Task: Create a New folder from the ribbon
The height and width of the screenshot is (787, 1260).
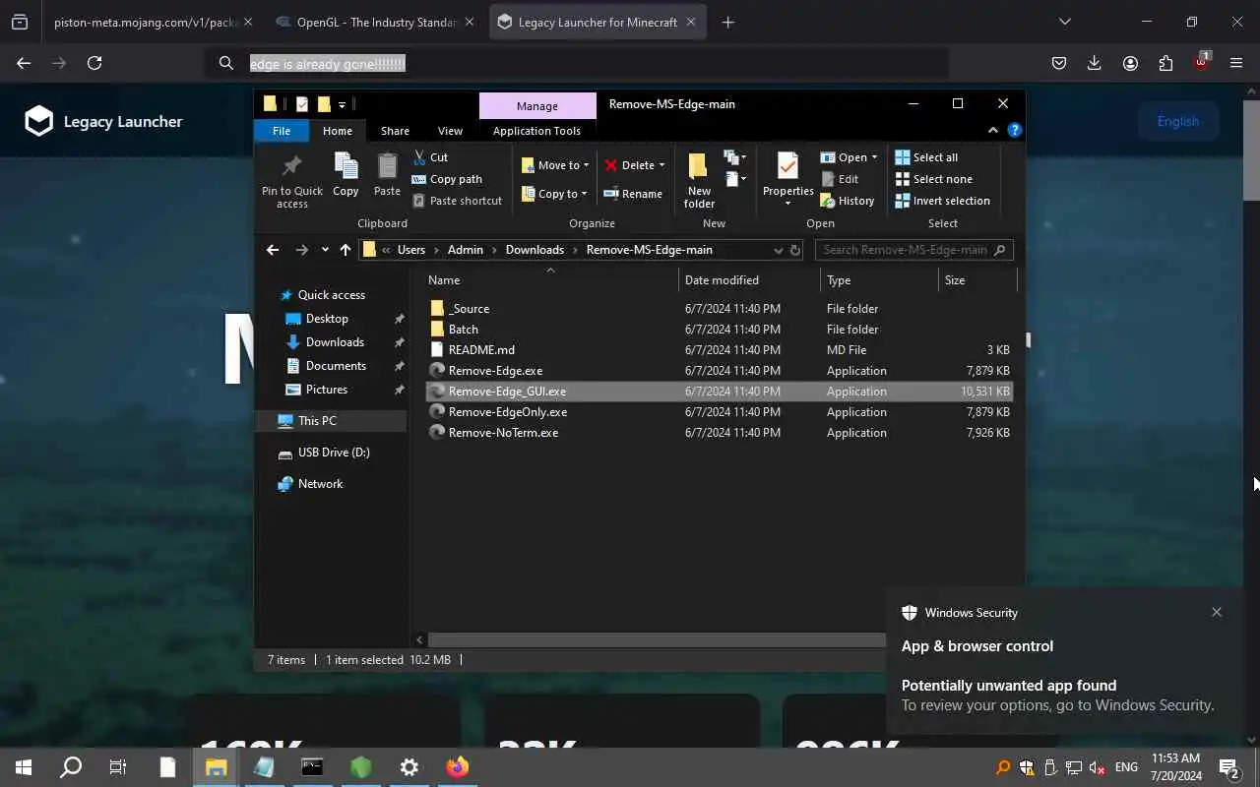Action: pos(699,180)
